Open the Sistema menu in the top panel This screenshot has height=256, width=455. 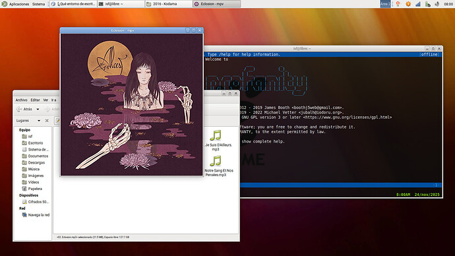[38, 4]
